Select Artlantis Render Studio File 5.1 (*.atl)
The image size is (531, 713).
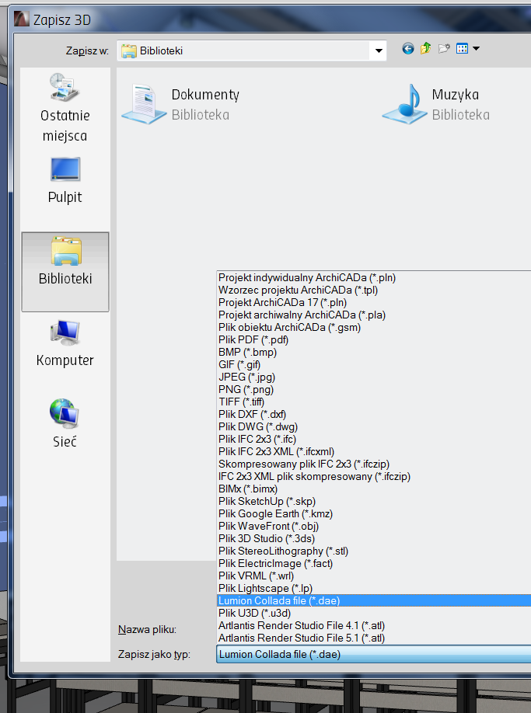click(373, 638)
